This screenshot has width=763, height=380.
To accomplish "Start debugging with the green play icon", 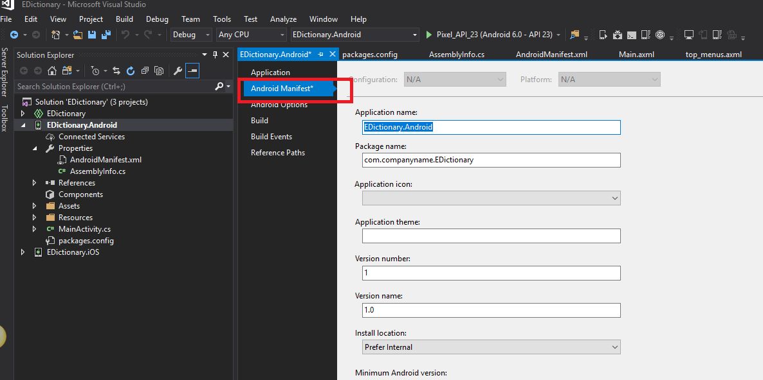I will click(x=428, y=35).
